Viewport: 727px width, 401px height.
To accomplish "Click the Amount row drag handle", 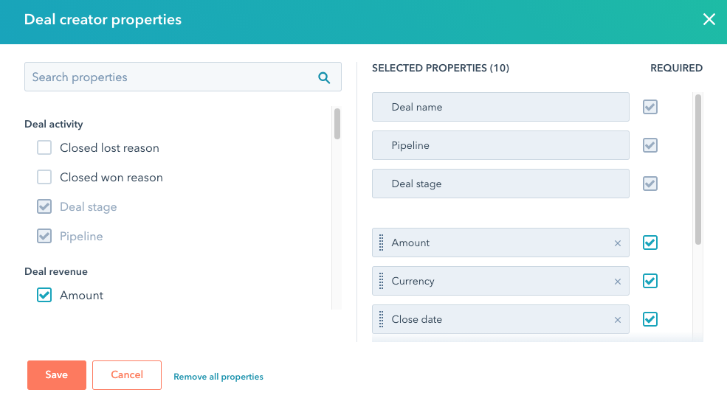I will tap(381, 243).
